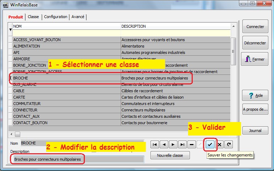Save changes with the checkmark button

click(210, 144)
